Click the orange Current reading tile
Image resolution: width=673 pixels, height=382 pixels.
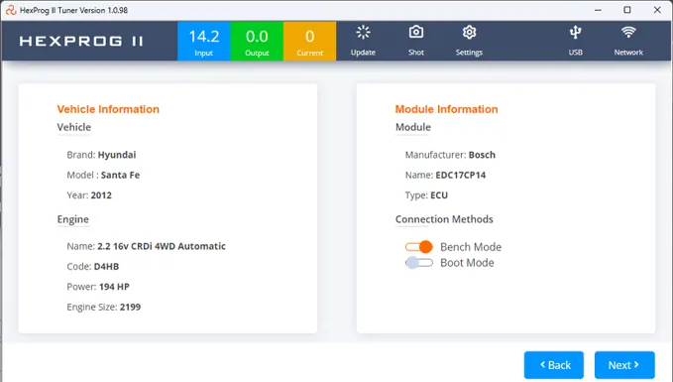[x=309, y=42]
